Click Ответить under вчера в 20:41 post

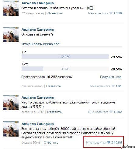51,143
